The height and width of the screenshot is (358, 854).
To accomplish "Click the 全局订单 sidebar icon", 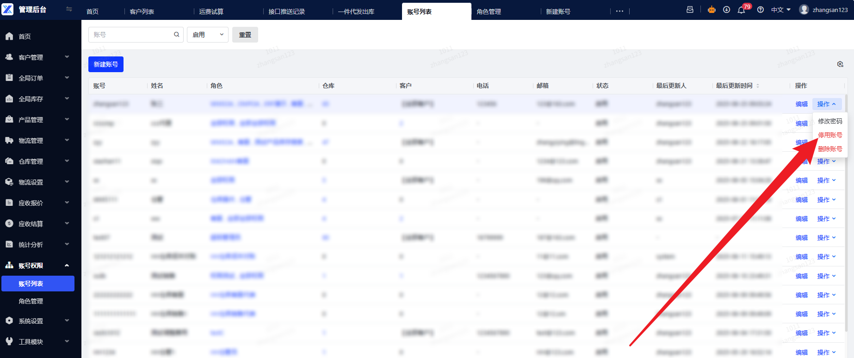I will [x=9, y=78].
